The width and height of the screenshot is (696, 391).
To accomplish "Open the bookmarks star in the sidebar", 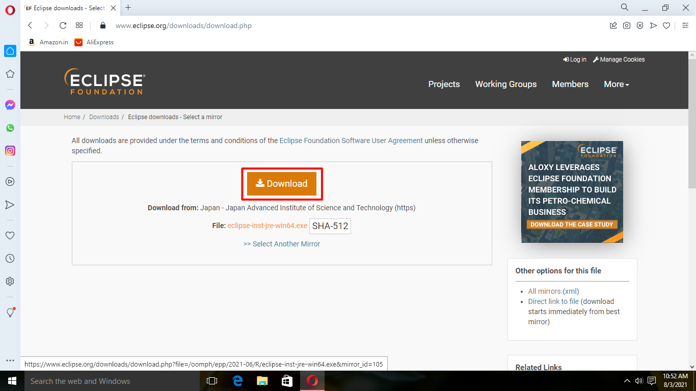I will coord(10,74).
